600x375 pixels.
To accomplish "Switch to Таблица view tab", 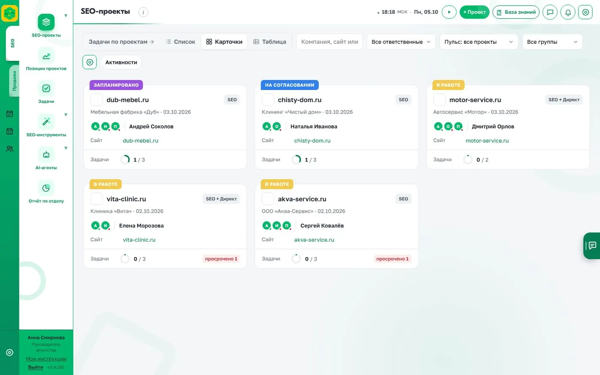I will [x=270, y=42].
